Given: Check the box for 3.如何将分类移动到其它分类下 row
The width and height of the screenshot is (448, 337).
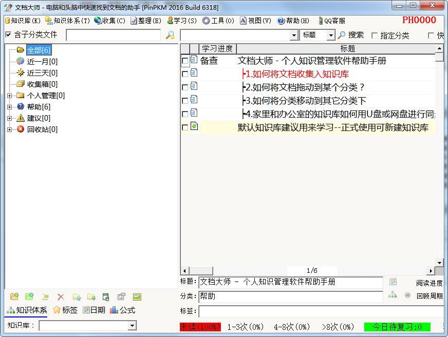Looking at the screenshot, I should [x=185, y=101].
